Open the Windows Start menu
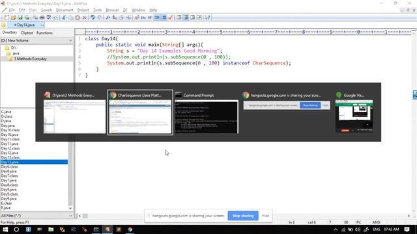The width and height of the screenshot is (417, 234). [x=5, y=229]
